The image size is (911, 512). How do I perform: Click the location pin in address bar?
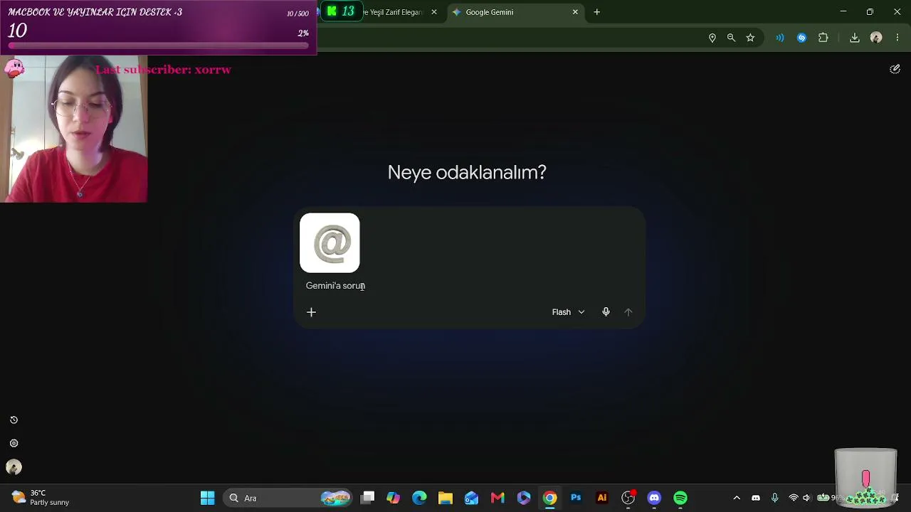pos(712,38)
